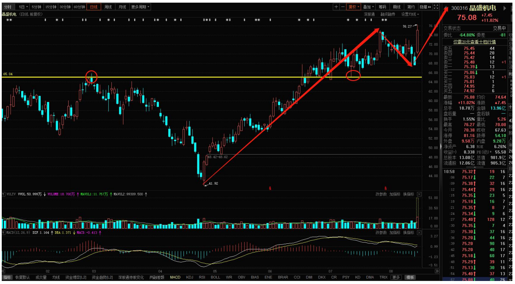Click 换指标 in VOLTV panel
The height and width of the screenshot is (284, 515).
click(x=408, y=194)
